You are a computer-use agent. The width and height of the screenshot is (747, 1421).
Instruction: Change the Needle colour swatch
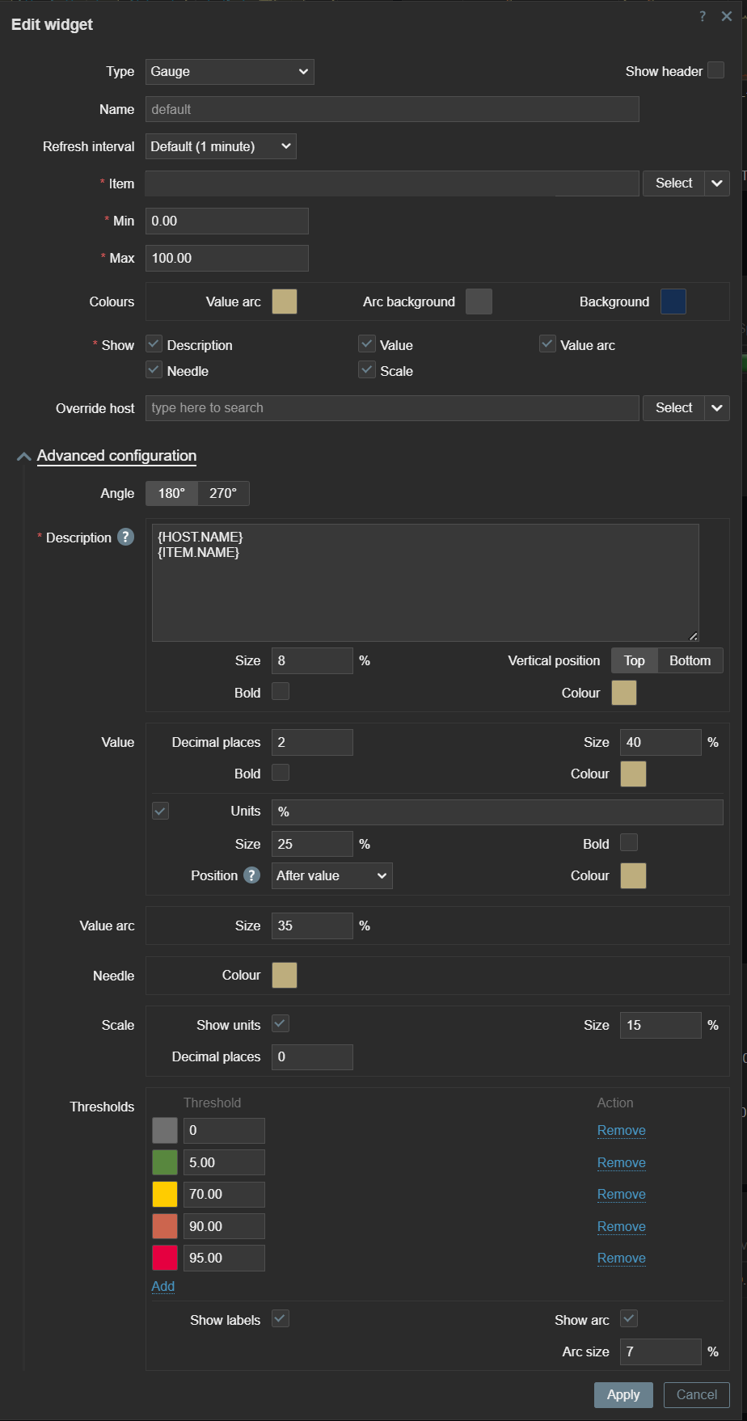tap(285, 976)
